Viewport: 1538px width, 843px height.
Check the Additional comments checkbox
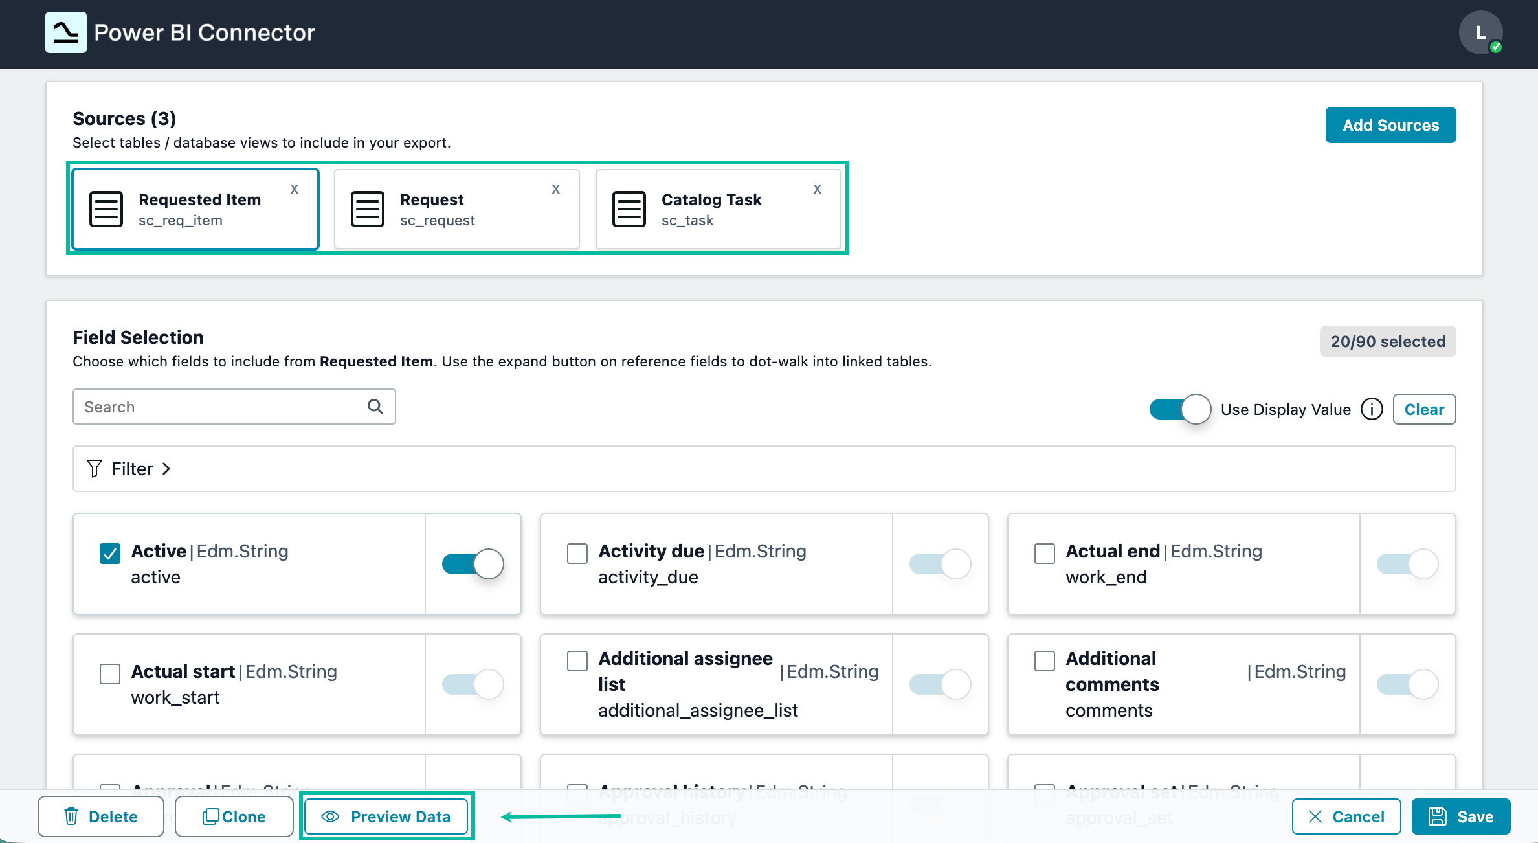[x=1045, y=661]
